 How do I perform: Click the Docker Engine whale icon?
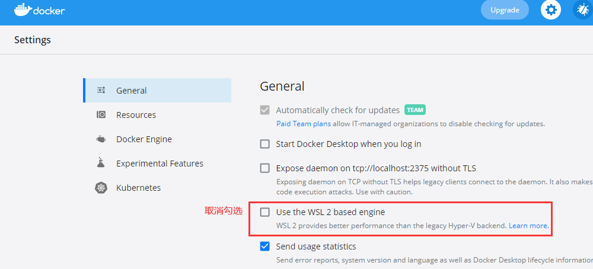pyautogui.click(x=101, y=139)
